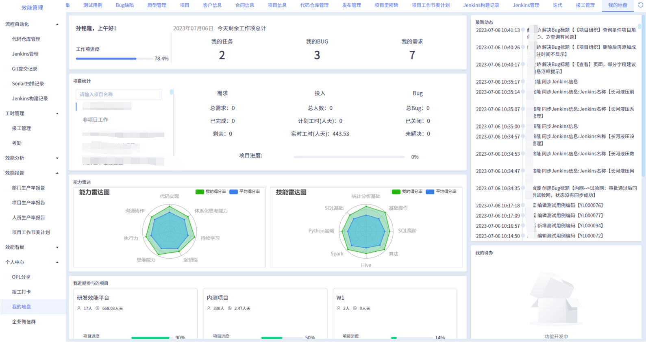Screen dimensions: 646x342
Task: Click the person icon in the 研发效能平台 card
Action: click(79, 308)
